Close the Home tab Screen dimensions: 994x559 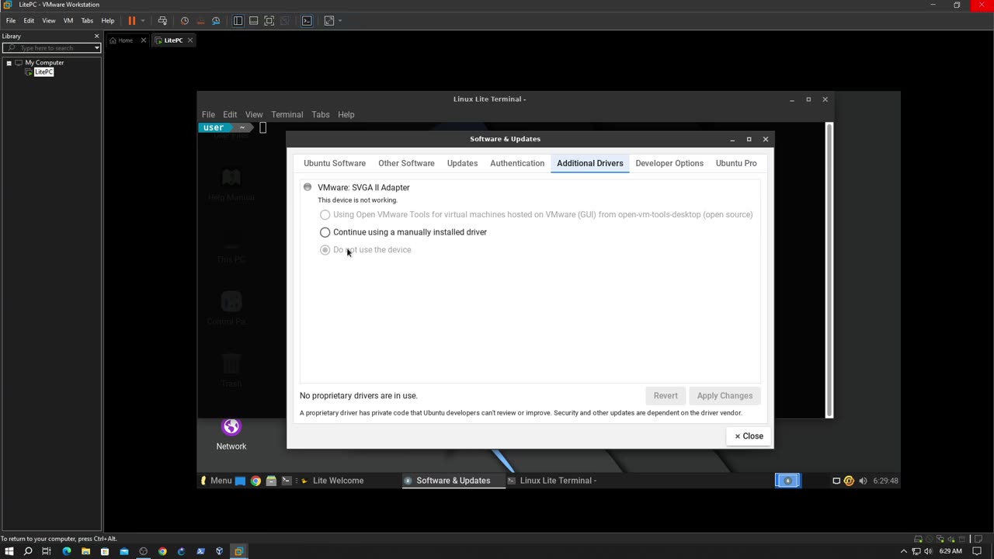[144, 40]
